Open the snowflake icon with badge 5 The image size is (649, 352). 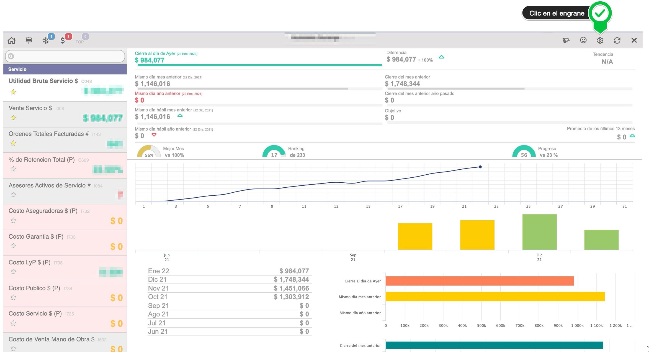tap(46, 40)
